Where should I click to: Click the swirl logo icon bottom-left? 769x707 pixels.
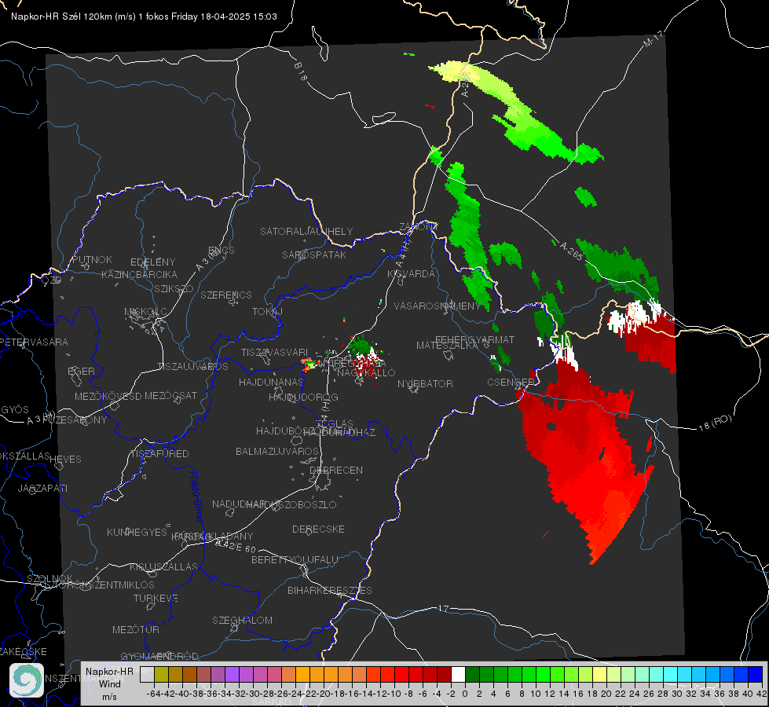click(x=27, y=680)
